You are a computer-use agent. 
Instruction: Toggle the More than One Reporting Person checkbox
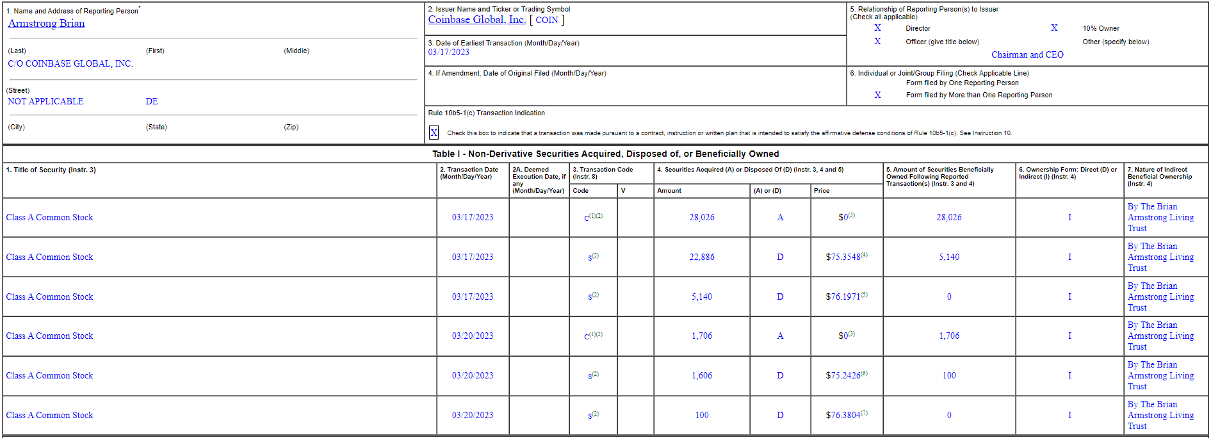pyautogui.click(x=877, y=95)
